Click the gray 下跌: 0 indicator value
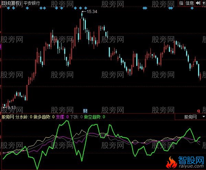206x170 pixels. (x=76, y=117)
